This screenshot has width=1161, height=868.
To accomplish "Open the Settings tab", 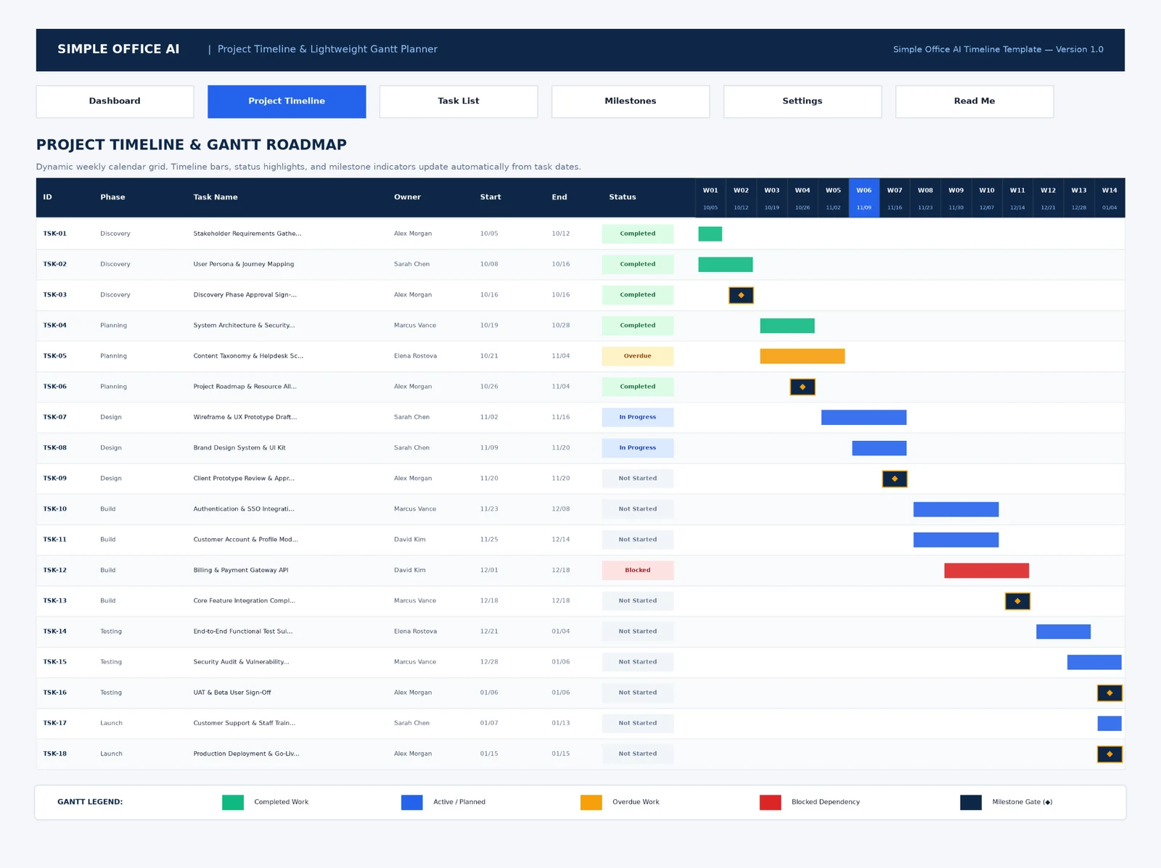I will 803,102.
